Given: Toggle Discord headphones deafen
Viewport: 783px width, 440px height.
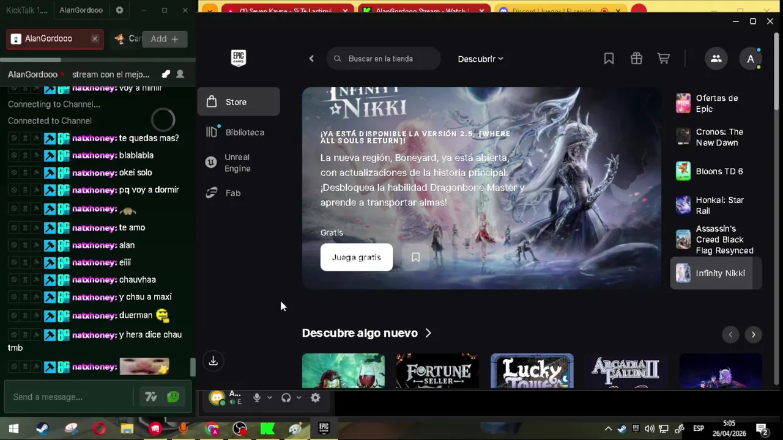Looking at the screenshot, I should [286, 398].
